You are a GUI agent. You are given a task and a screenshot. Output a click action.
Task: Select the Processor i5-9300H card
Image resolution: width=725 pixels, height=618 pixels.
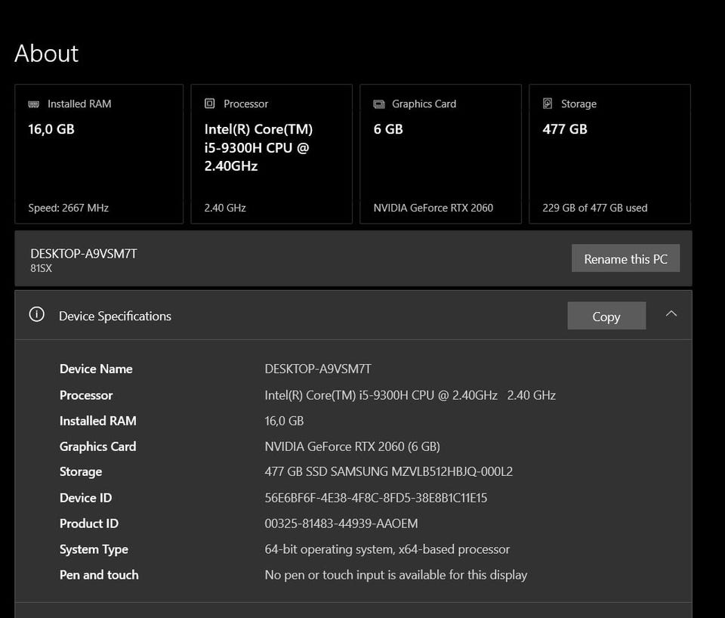point(271,154)
